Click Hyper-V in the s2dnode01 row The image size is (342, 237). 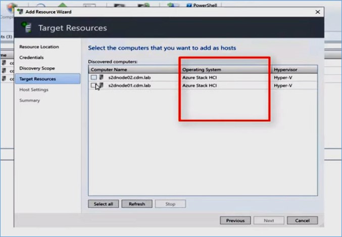pyautogui.click(x=283, y=85)
